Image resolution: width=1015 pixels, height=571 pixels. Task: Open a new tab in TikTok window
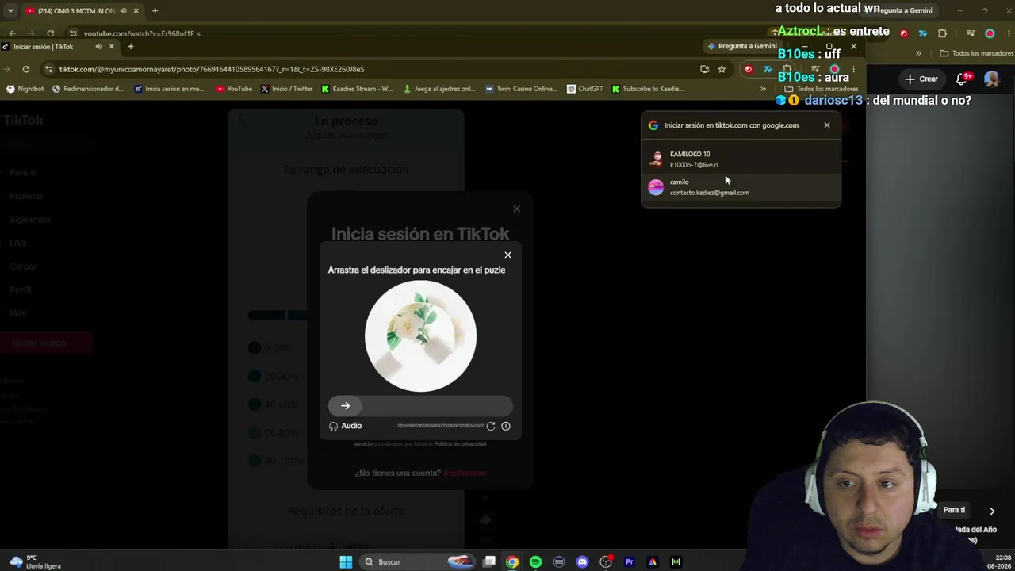[131, 47]
